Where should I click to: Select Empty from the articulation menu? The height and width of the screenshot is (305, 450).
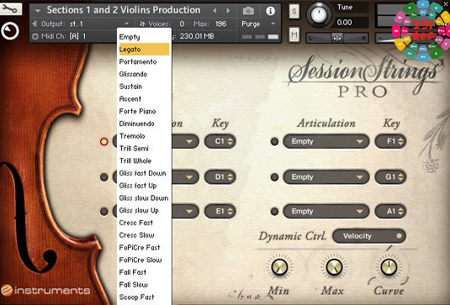[x=144, y=37]
